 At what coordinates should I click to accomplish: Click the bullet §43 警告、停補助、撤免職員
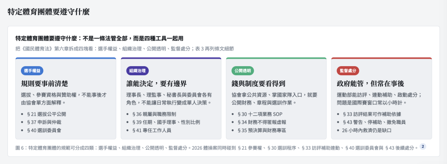point(374,122)
